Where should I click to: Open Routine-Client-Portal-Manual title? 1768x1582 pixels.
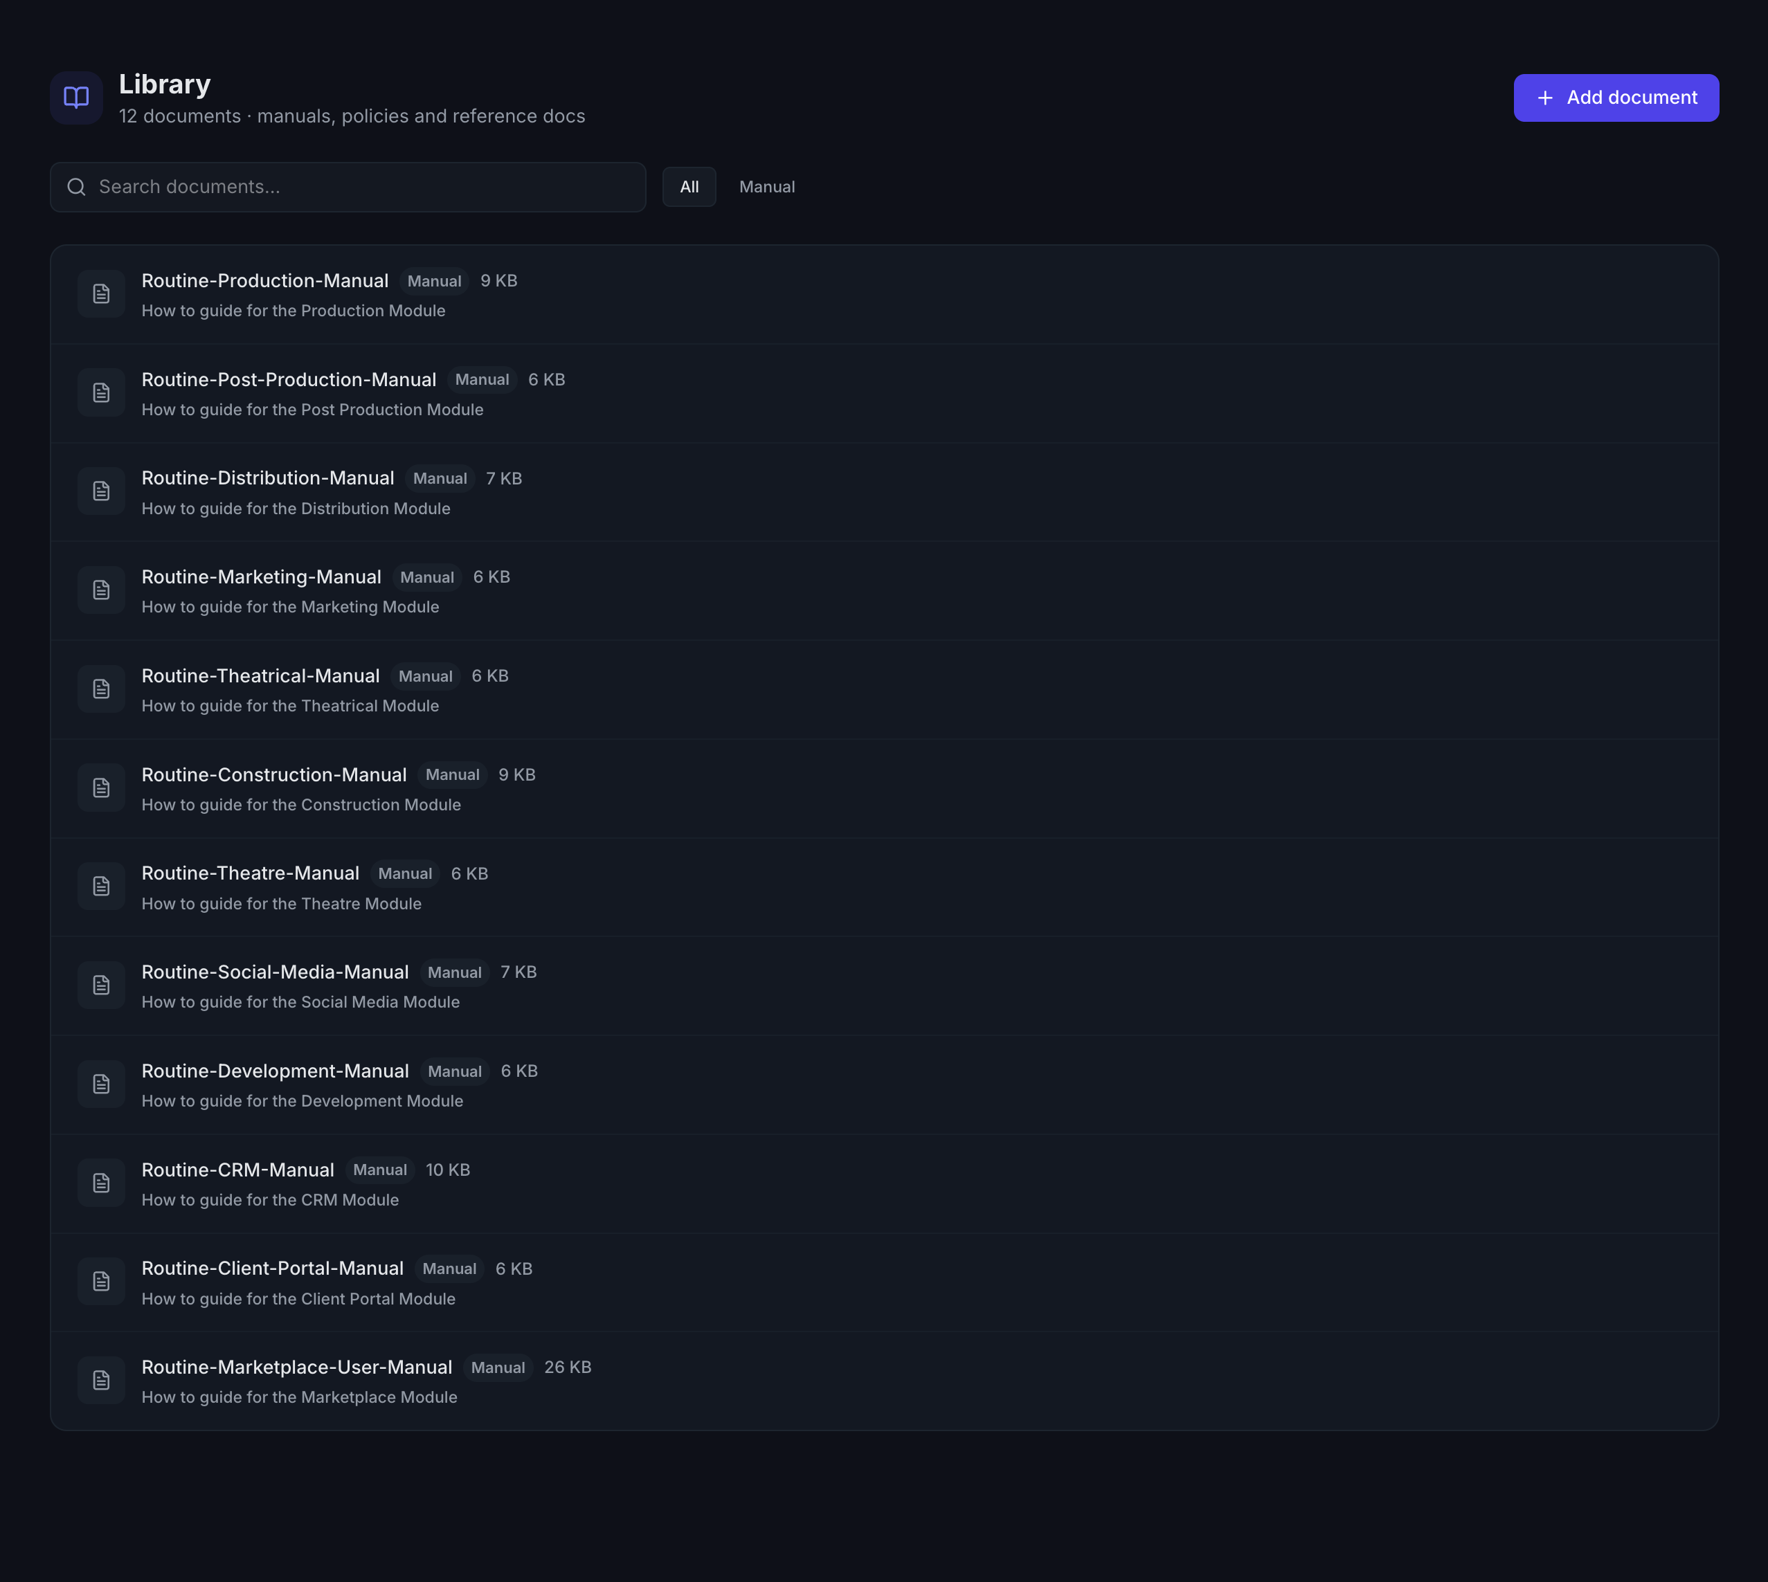(x=272, y=1269)
